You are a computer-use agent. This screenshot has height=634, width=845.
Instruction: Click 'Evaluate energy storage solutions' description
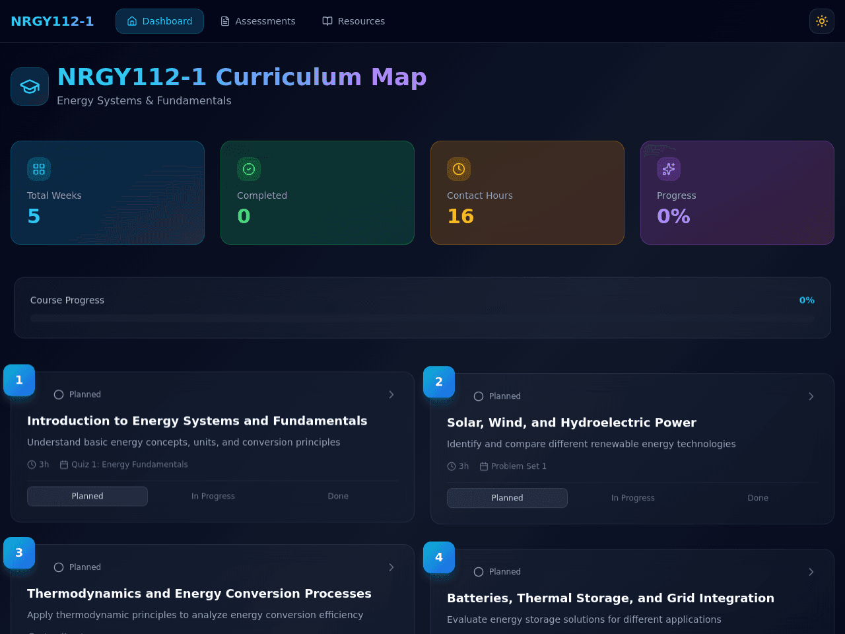[584, 619]
